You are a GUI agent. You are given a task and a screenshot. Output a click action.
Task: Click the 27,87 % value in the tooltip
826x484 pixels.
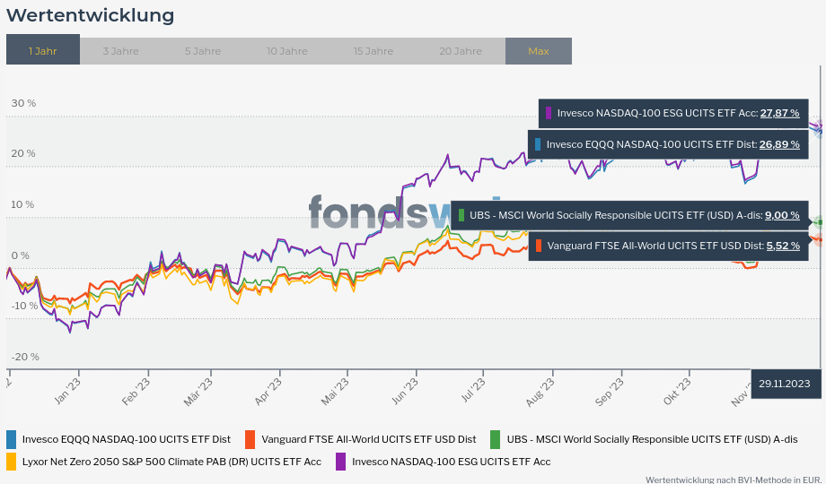(779, 114)
